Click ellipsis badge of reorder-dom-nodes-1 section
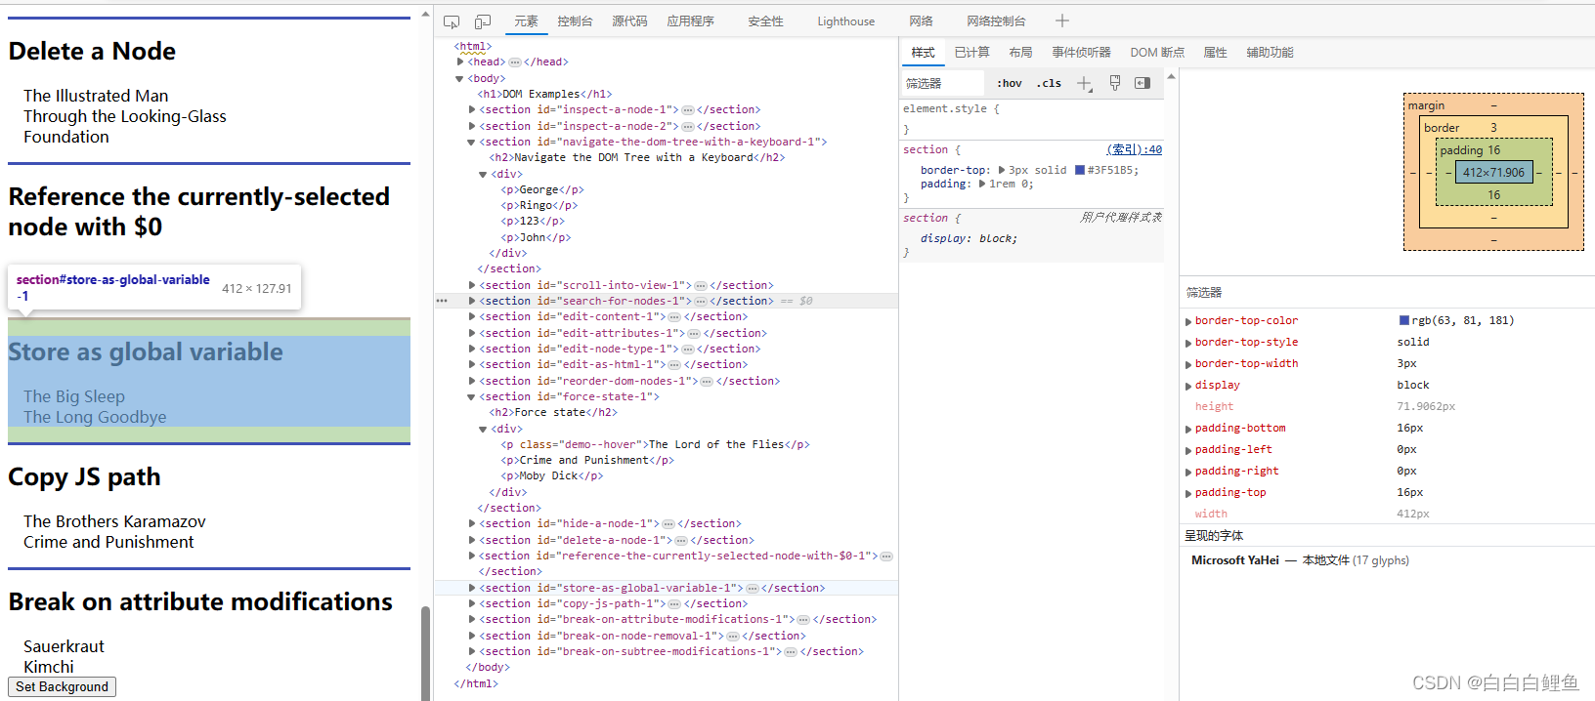Image resolution: width=1595 pixels, height=701 pixels. coord(707,382)
